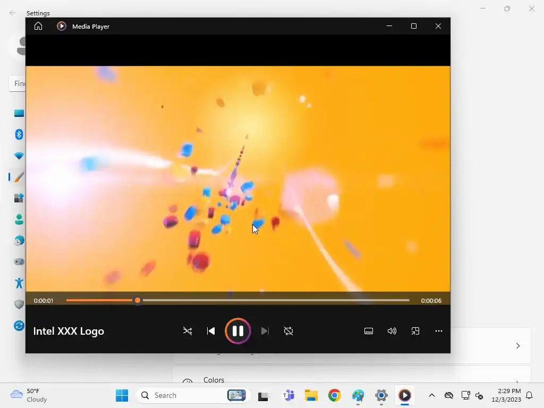The image size is (544, 408).
Task: Open weather widget showing 50°F Cloudy
Action: (29, 395)
